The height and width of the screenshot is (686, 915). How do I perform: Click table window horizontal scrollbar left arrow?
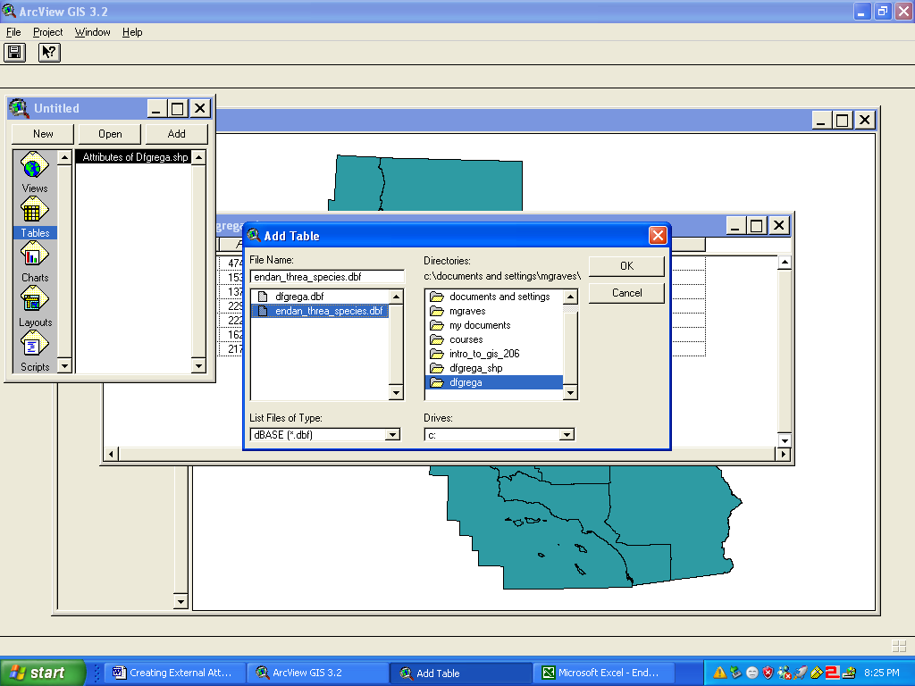[111, 454]
